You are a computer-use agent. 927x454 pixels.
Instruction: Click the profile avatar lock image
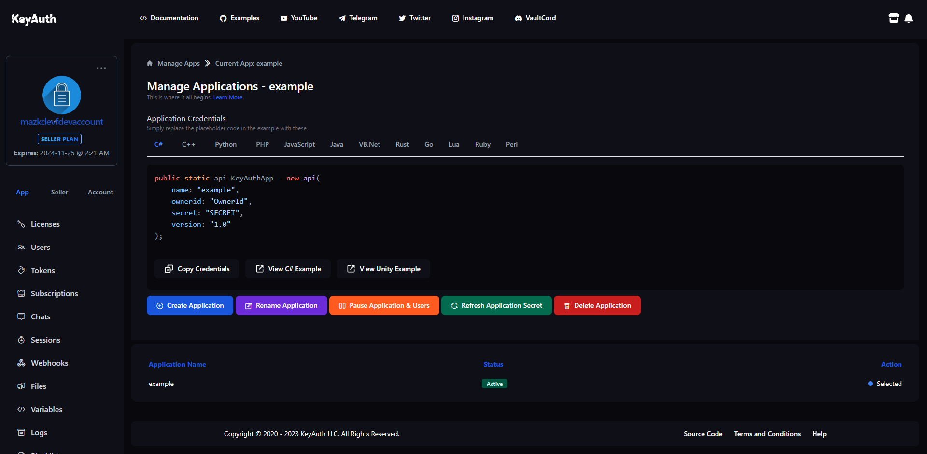62,95
